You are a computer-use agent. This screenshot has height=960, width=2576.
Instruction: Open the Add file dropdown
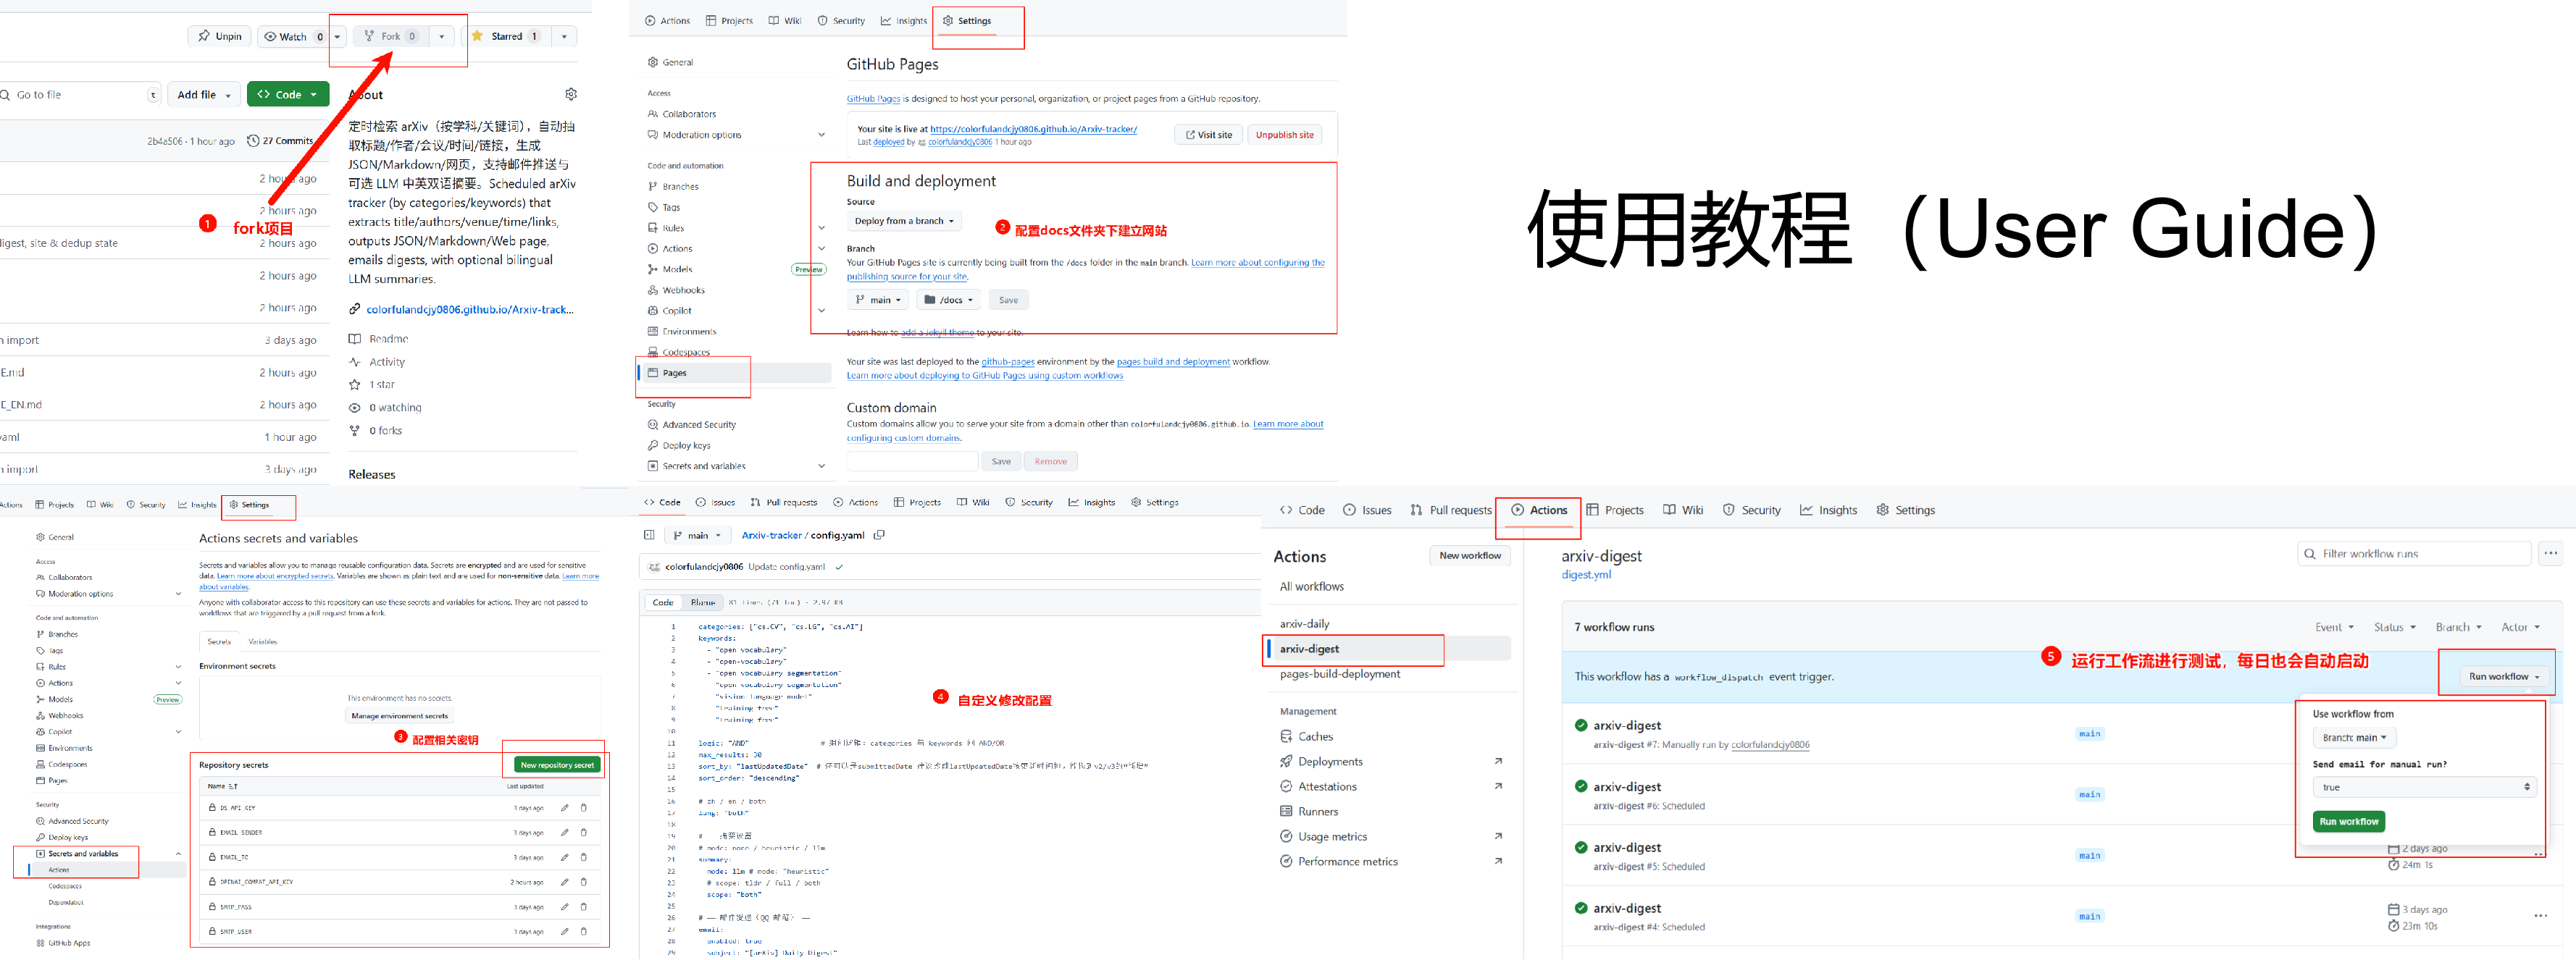point(204,94)
